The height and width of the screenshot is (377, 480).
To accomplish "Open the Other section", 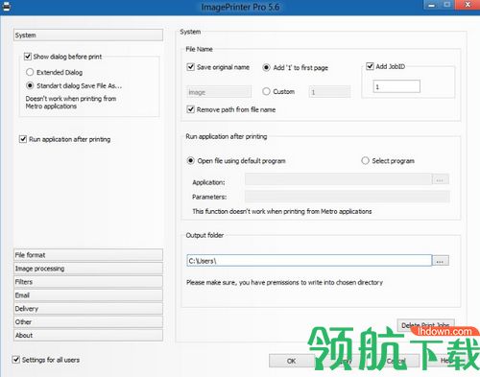I will click(88, 322).
